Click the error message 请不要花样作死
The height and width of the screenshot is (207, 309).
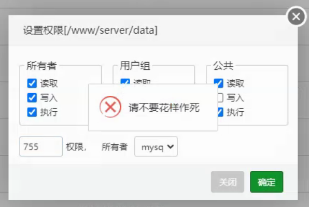click(x=164, y=108)
